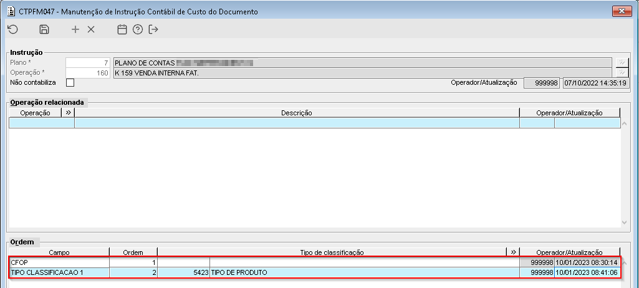Image resolution: width=639 pixels, height=288 pixels.
Task: Click the up arrow of the Ordem grid scrollbar
Action: [624, 262]
